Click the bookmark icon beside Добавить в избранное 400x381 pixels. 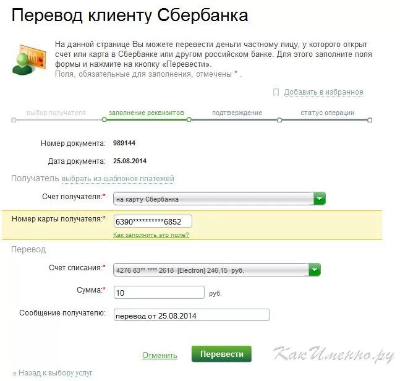point(276,92)
